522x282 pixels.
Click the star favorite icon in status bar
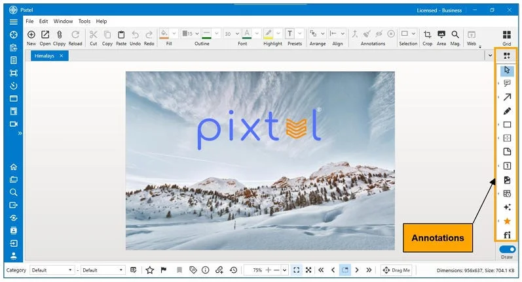tap(150, 270)
